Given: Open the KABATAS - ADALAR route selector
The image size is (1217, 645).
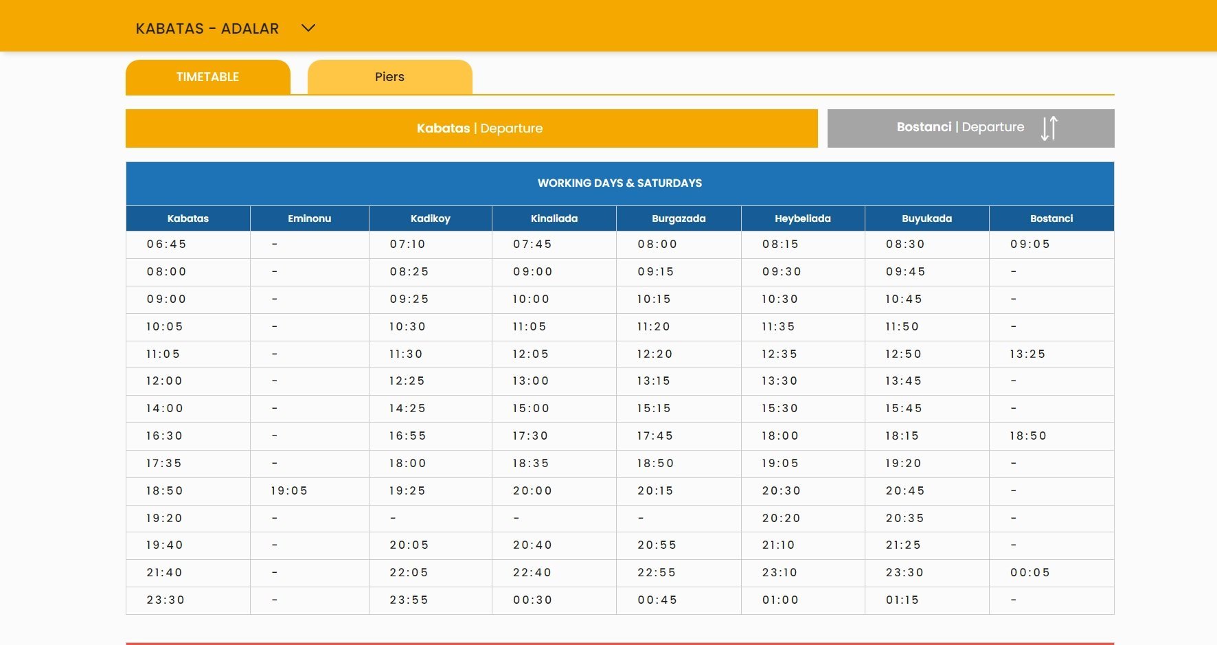Looking at the screenshot, I should [207, 29].
